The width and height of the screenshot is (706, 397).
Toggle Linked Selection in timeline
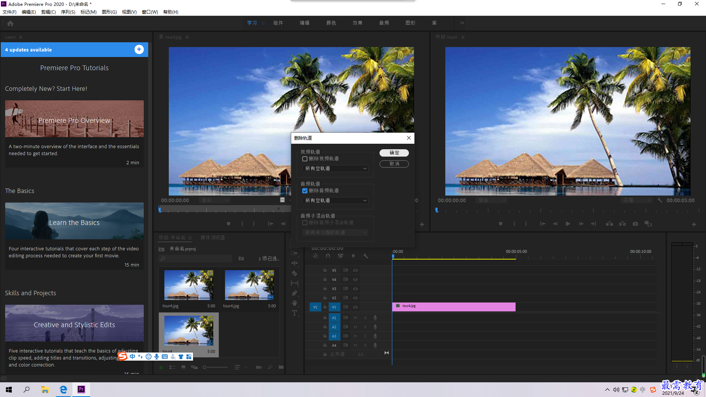[x=340, y=256]
